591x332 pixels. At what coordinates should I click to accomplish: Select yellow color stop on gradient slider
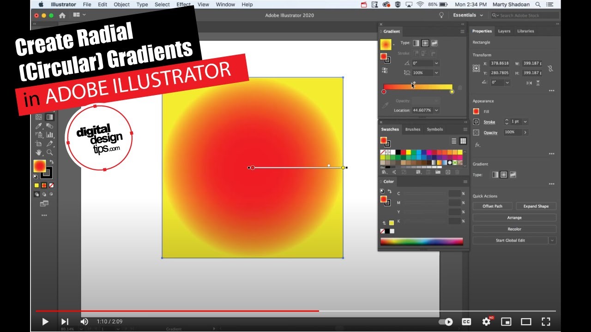click(x=452, y=92)
